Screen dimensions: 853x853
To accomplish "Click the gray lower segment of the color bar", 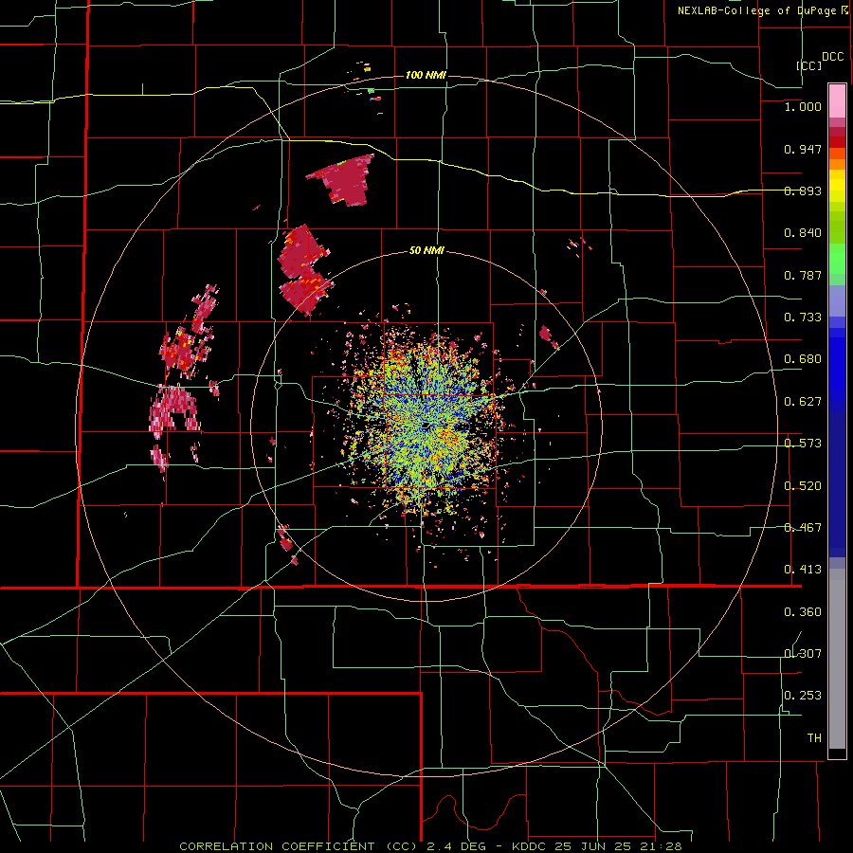I will [x=837, y=659].
